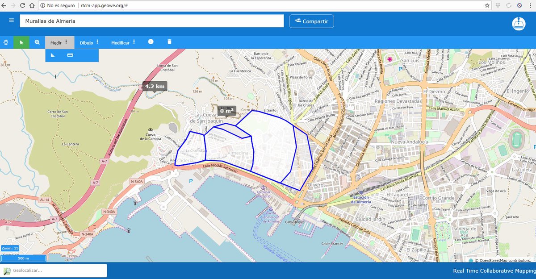The image size is (536, 279).
Task: Expand the Modificar tools menu
Action: [x=123, y=43]
